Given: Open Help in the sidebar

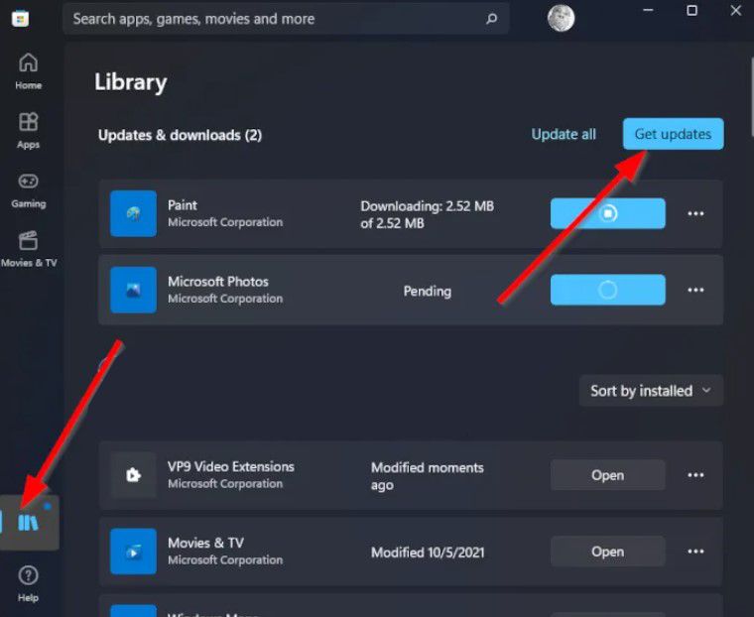Looking at the screenshot, I should click(29, 583).
